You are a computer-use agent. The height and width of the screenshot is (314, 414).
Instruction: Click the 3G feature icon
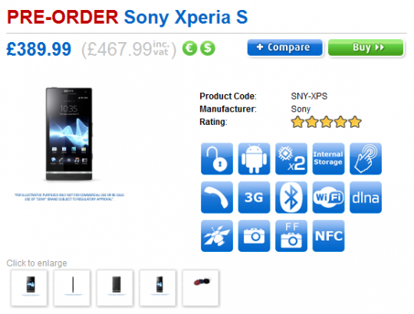coord(254,197)
